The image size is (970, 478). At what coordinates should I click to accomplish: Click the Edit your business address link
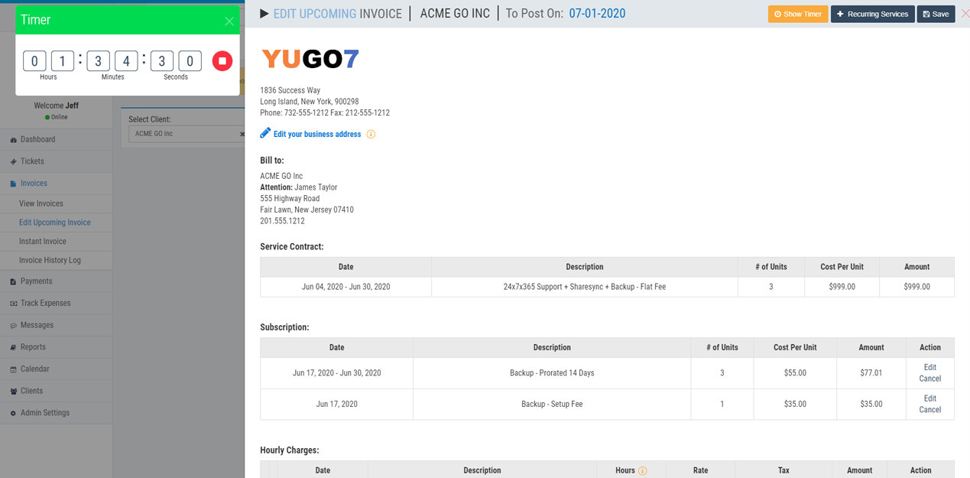tap(317, 135)
